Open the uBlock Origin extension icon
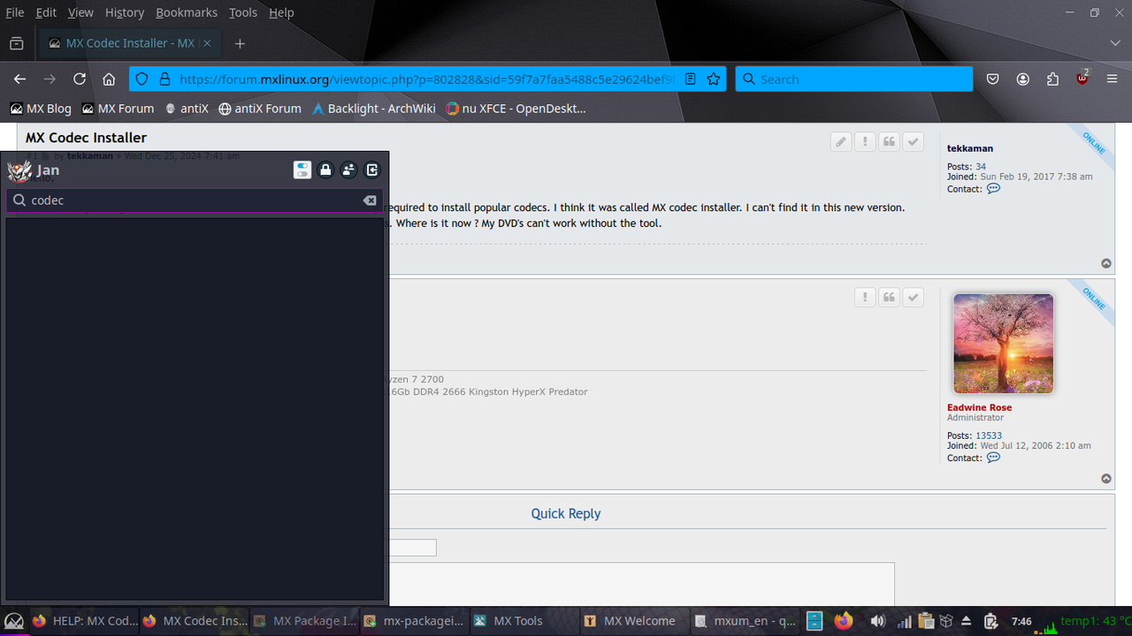Viewport: 1132px width, 636px height. [x=1082, y=79]
